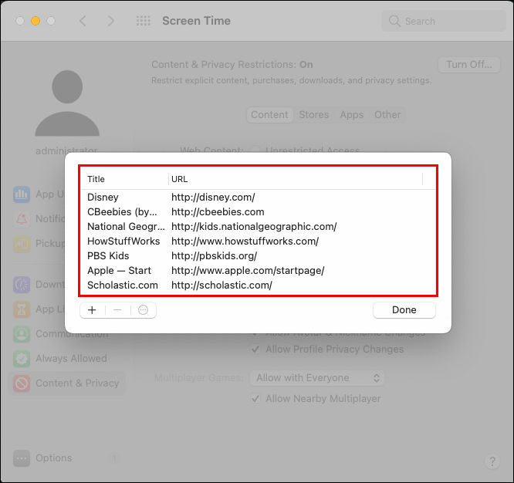Image resolution: width=514 pixels, height=483 pixels.
Task: Click the http://pbskids.org/ URL cell
Action: 214,256
